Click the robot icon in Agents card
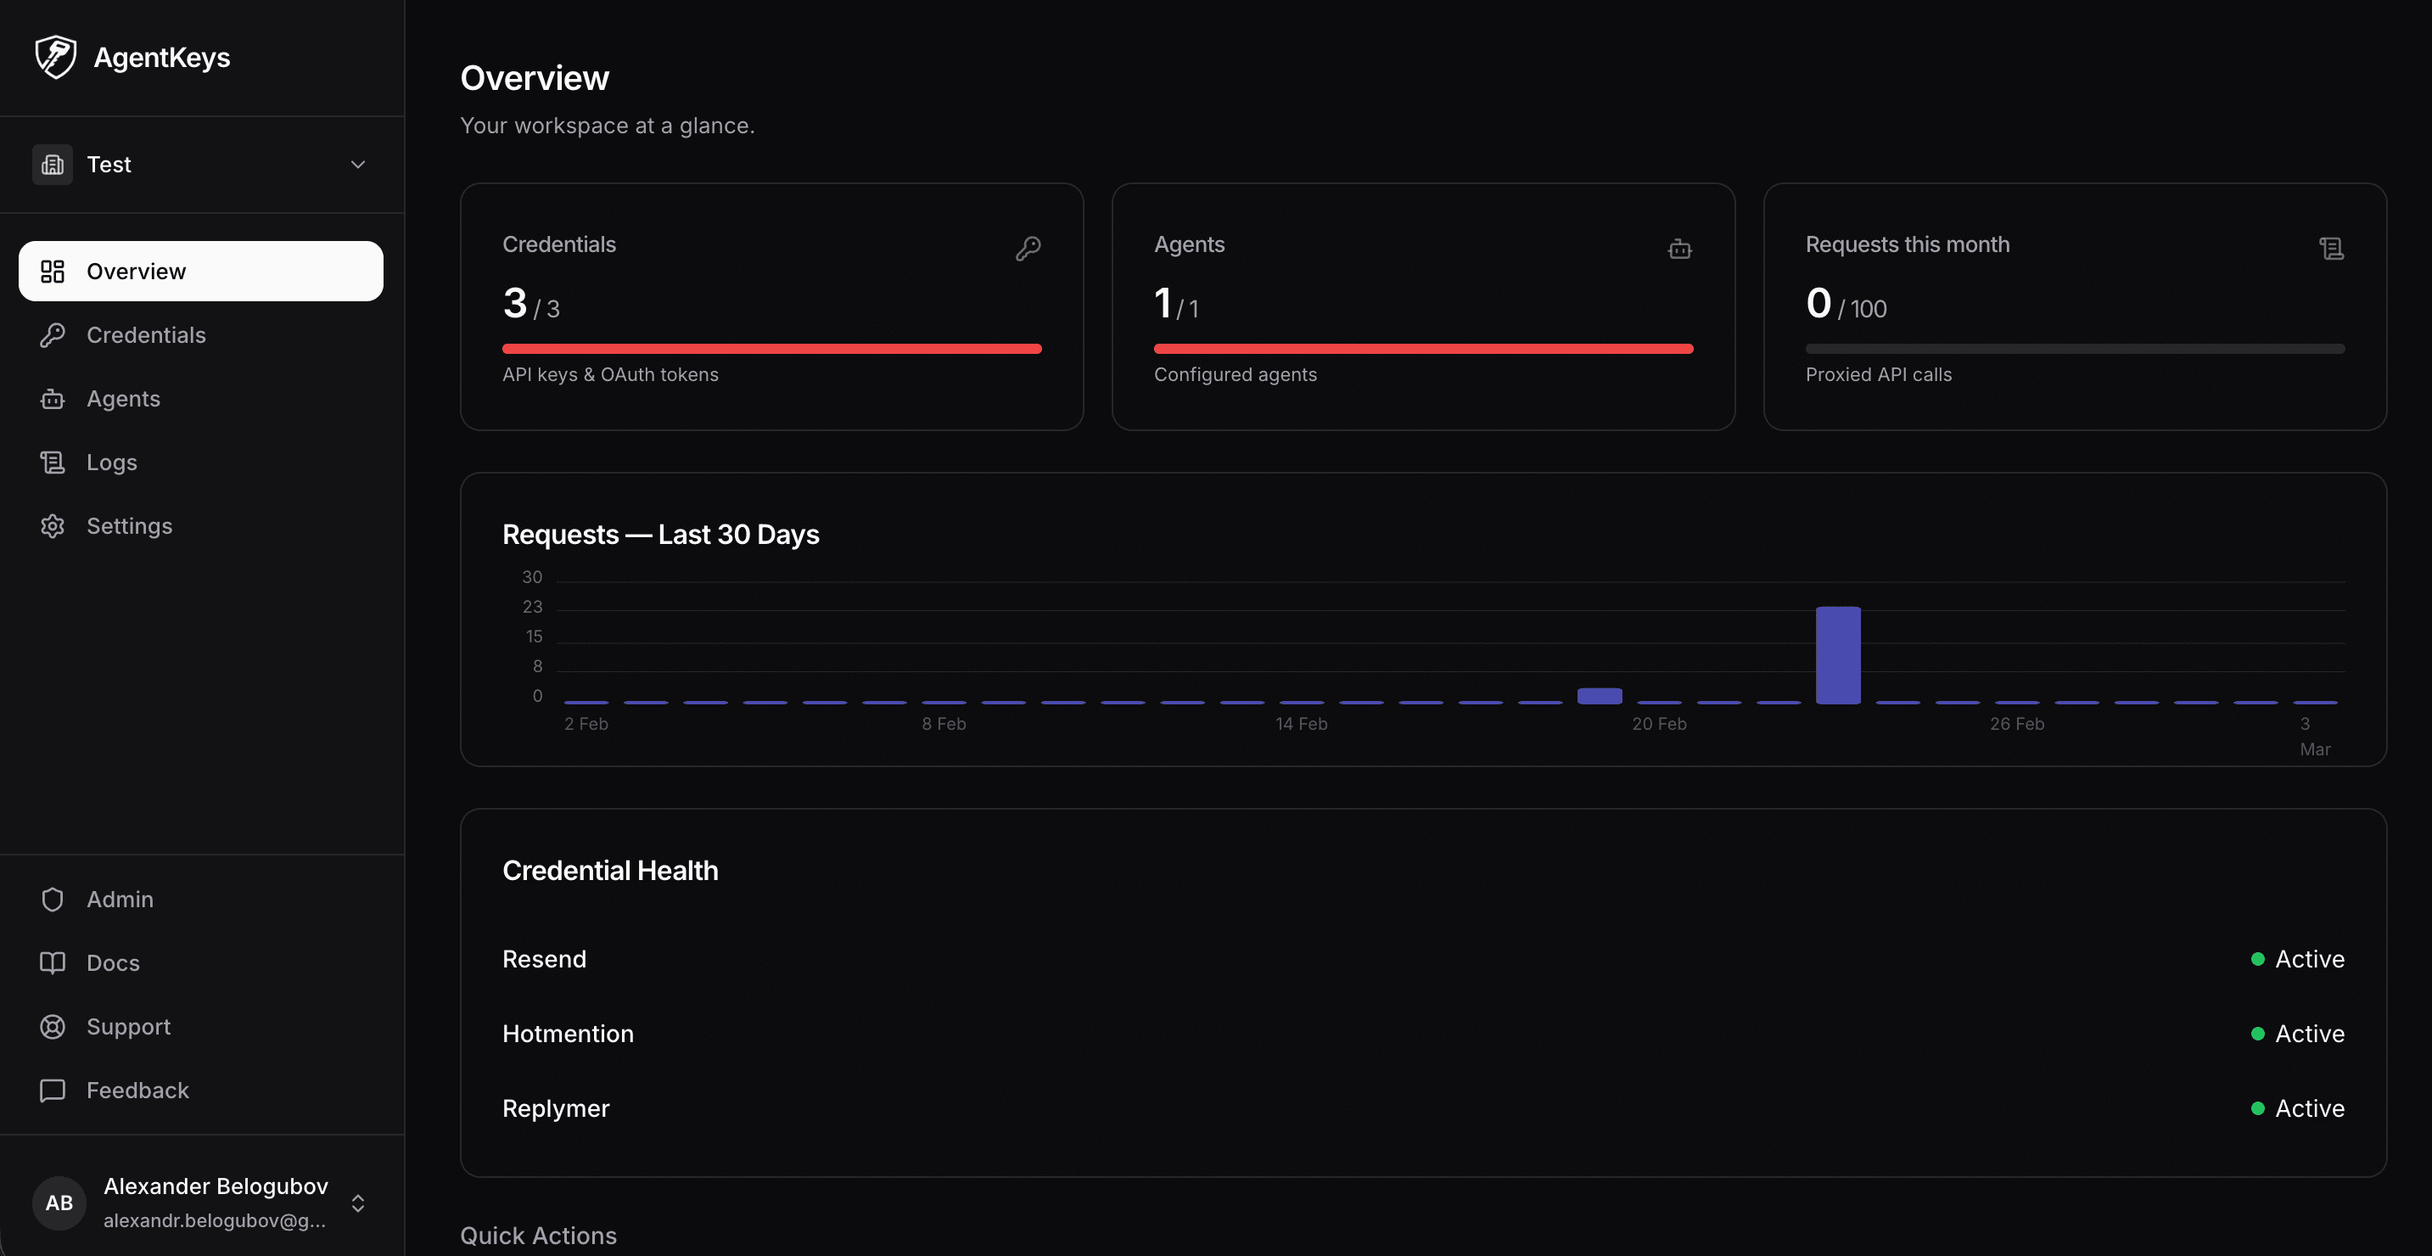Image resolution: width=2432 pixels, height=1256 pixels. point(1679,250)
